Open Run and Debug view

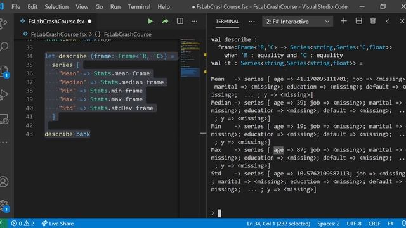(x=4, y=94)
